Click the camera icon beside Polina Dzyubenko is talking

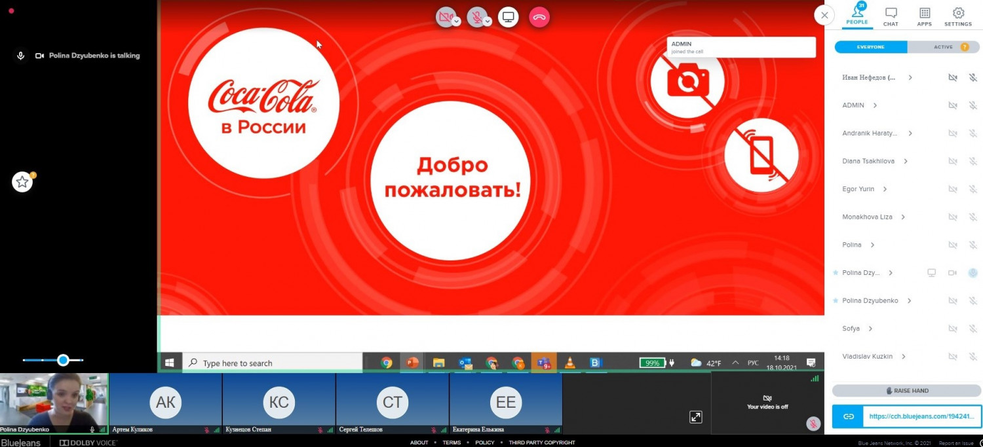click(39, 56)
